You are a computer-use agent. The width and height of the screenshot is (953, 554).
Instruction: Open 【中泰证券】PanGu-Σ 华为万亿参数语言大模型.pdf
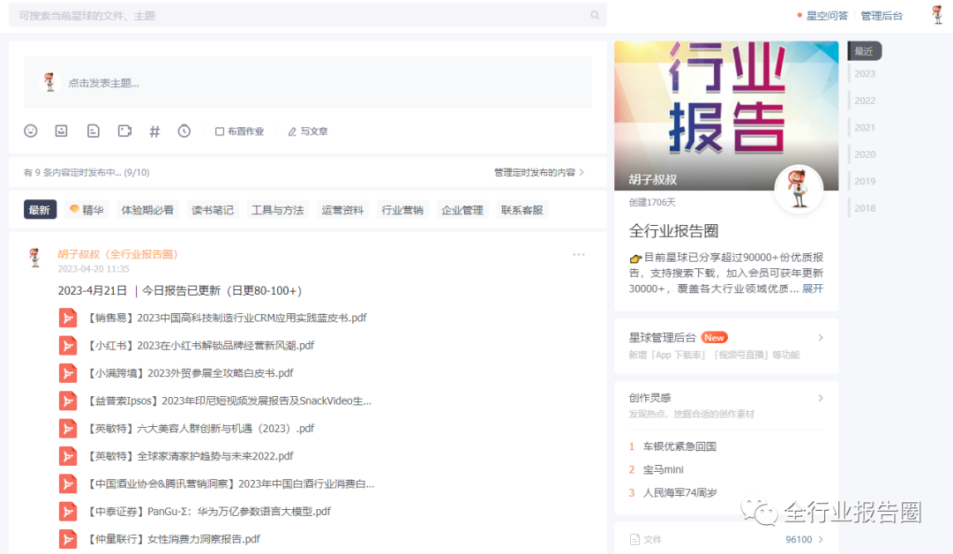point(208,511)
